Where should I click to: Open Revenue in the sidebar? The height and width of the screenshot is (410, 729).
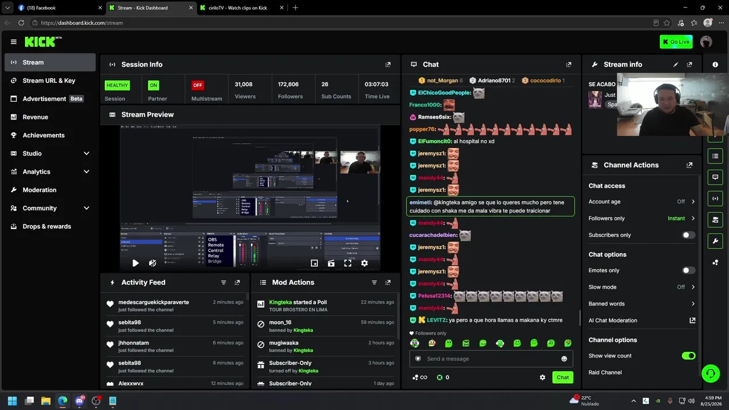tap(50, 117)
